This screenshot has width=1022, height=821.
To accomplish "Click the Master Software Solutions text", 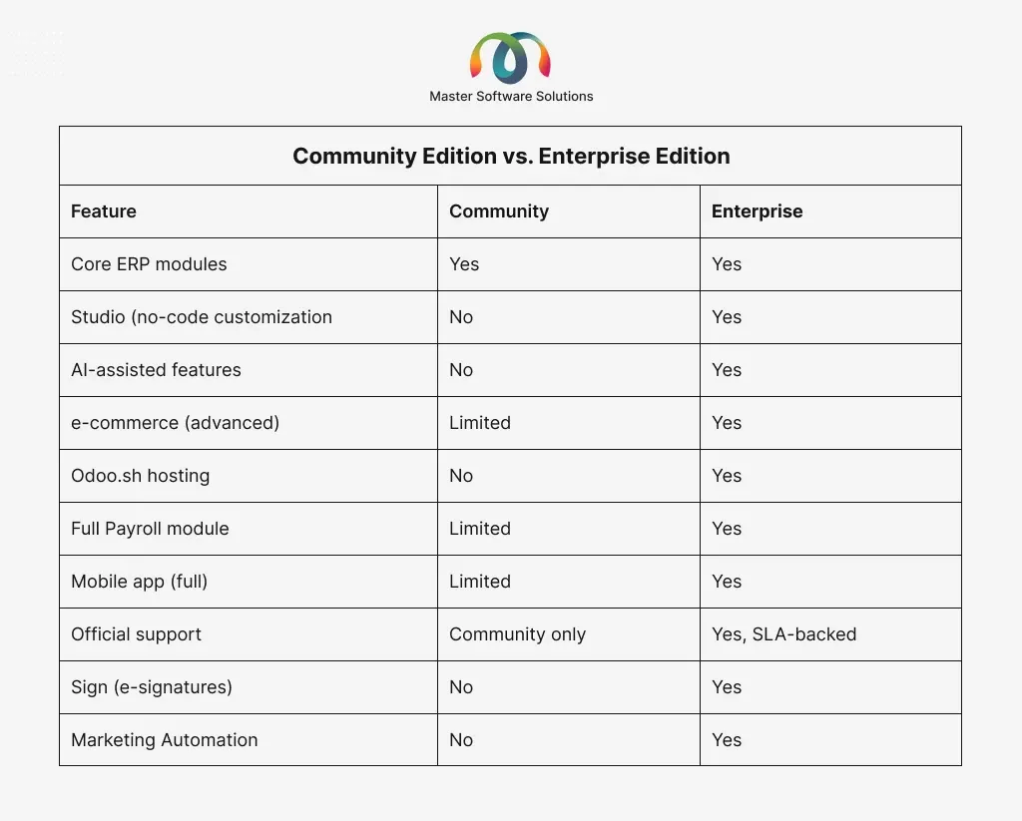I will click(511, 97).
